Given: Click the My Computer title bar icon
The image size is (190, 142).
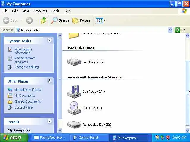Looking at the screenshot, I should pos(3,4).
